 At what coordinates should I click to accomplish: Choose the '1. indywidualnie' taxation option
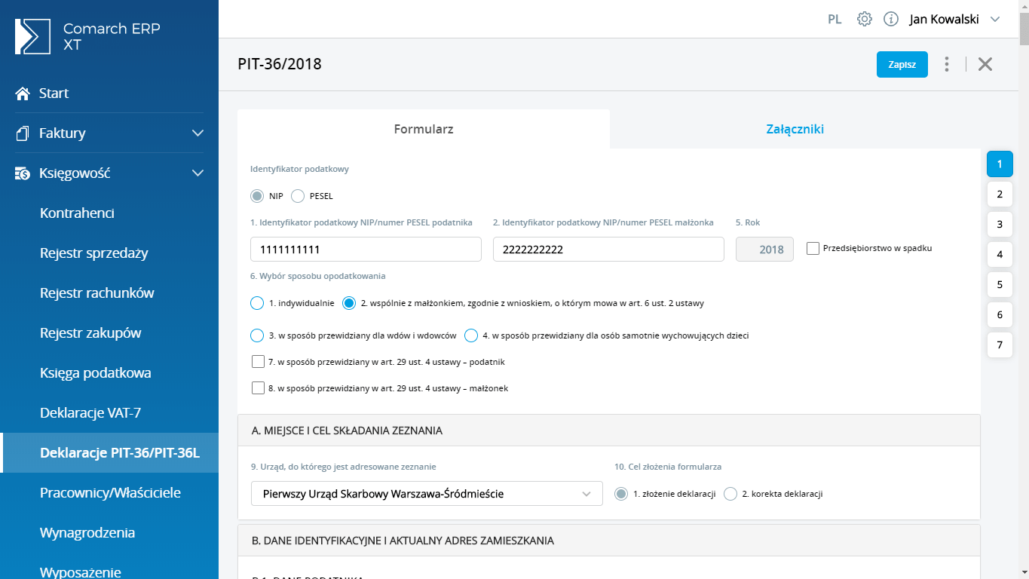[257, 303]
